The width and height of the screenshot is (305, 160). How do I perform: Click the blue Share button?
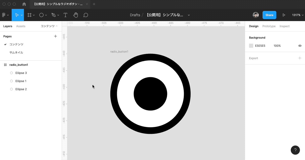point(269,15)
